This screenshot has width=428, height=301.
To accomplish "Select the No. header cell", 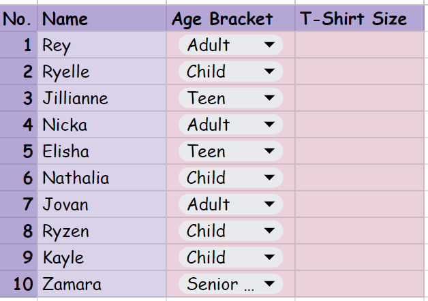I will click(x=18, y=18).
